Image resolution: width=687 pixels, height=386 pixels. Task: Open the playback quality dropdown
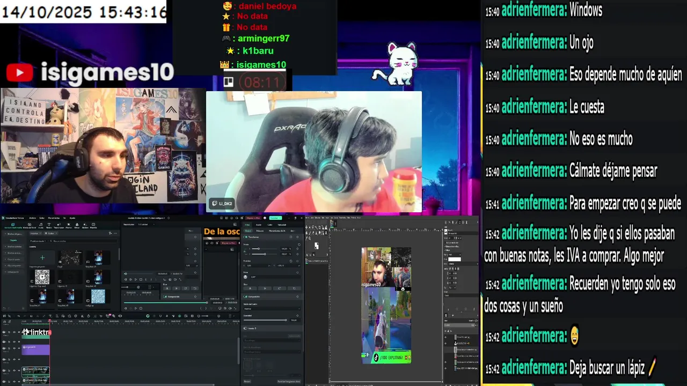click(145, 224)
